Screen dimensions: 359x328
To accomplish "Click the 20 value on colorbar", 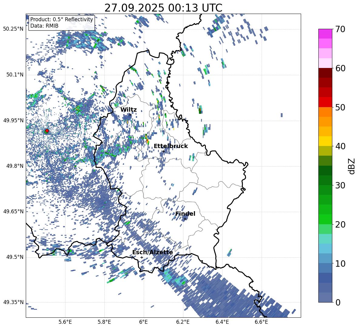I will (x=340, y=225).
